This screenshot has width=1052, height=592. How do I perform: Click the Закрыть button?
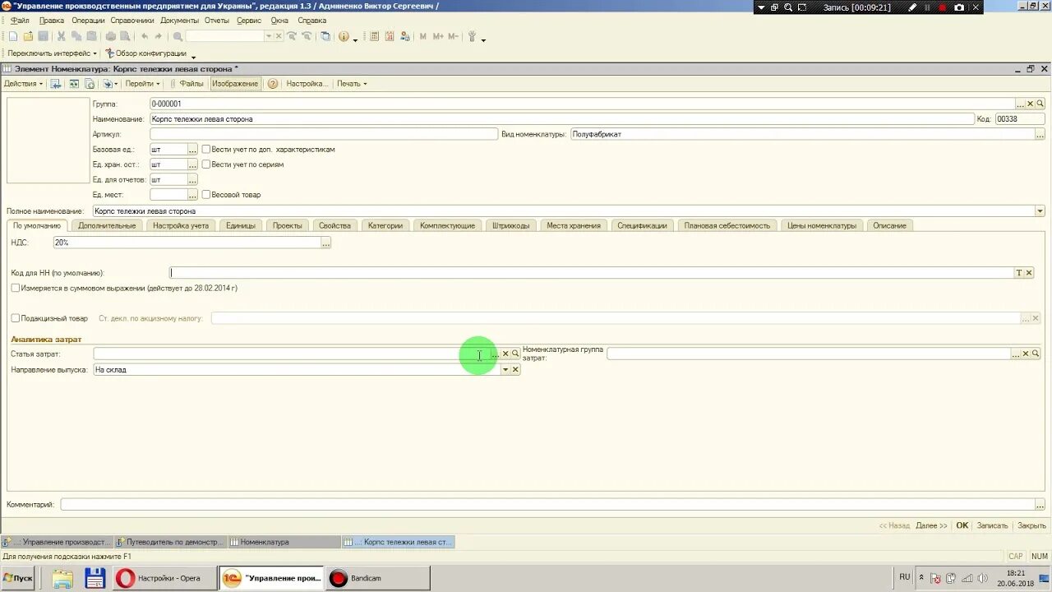(1031, 525)
